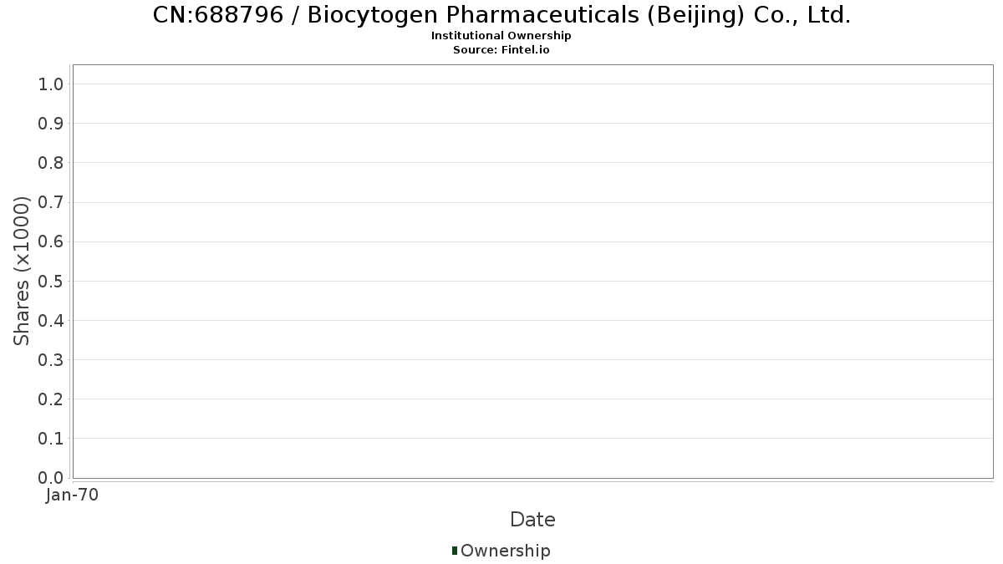The image size is (1003, 564).
Task: Select the Institutional Ownership subtitle
Action: (x=501, y=36)
